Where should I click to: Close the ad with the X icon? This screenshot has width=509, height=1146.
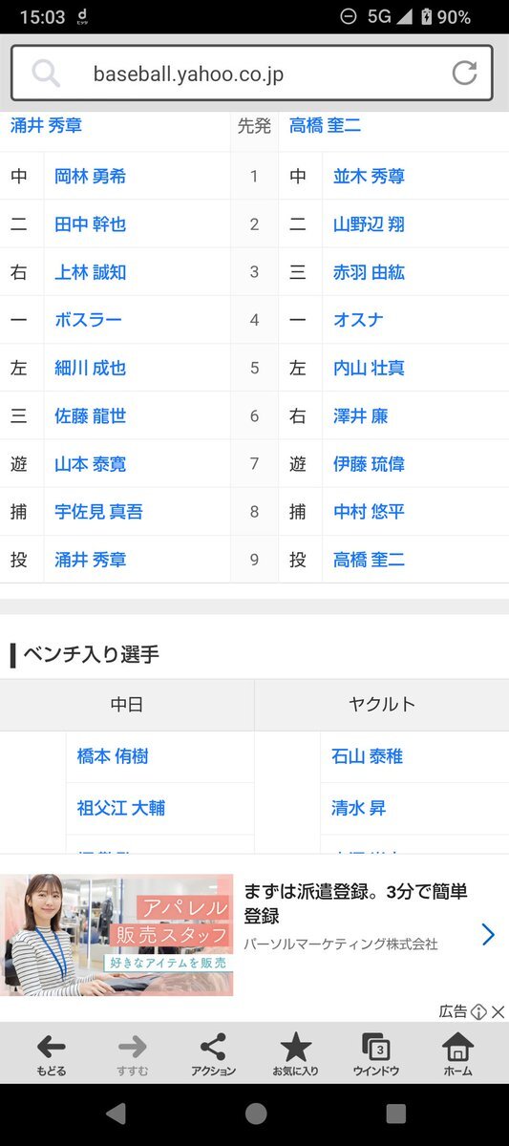tap(498, 1012)
